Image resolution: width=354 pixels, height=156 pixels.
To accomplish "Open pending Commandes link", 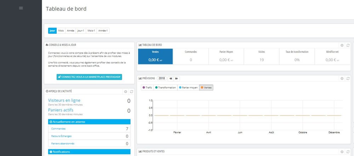I will click(x=58, y=129).
